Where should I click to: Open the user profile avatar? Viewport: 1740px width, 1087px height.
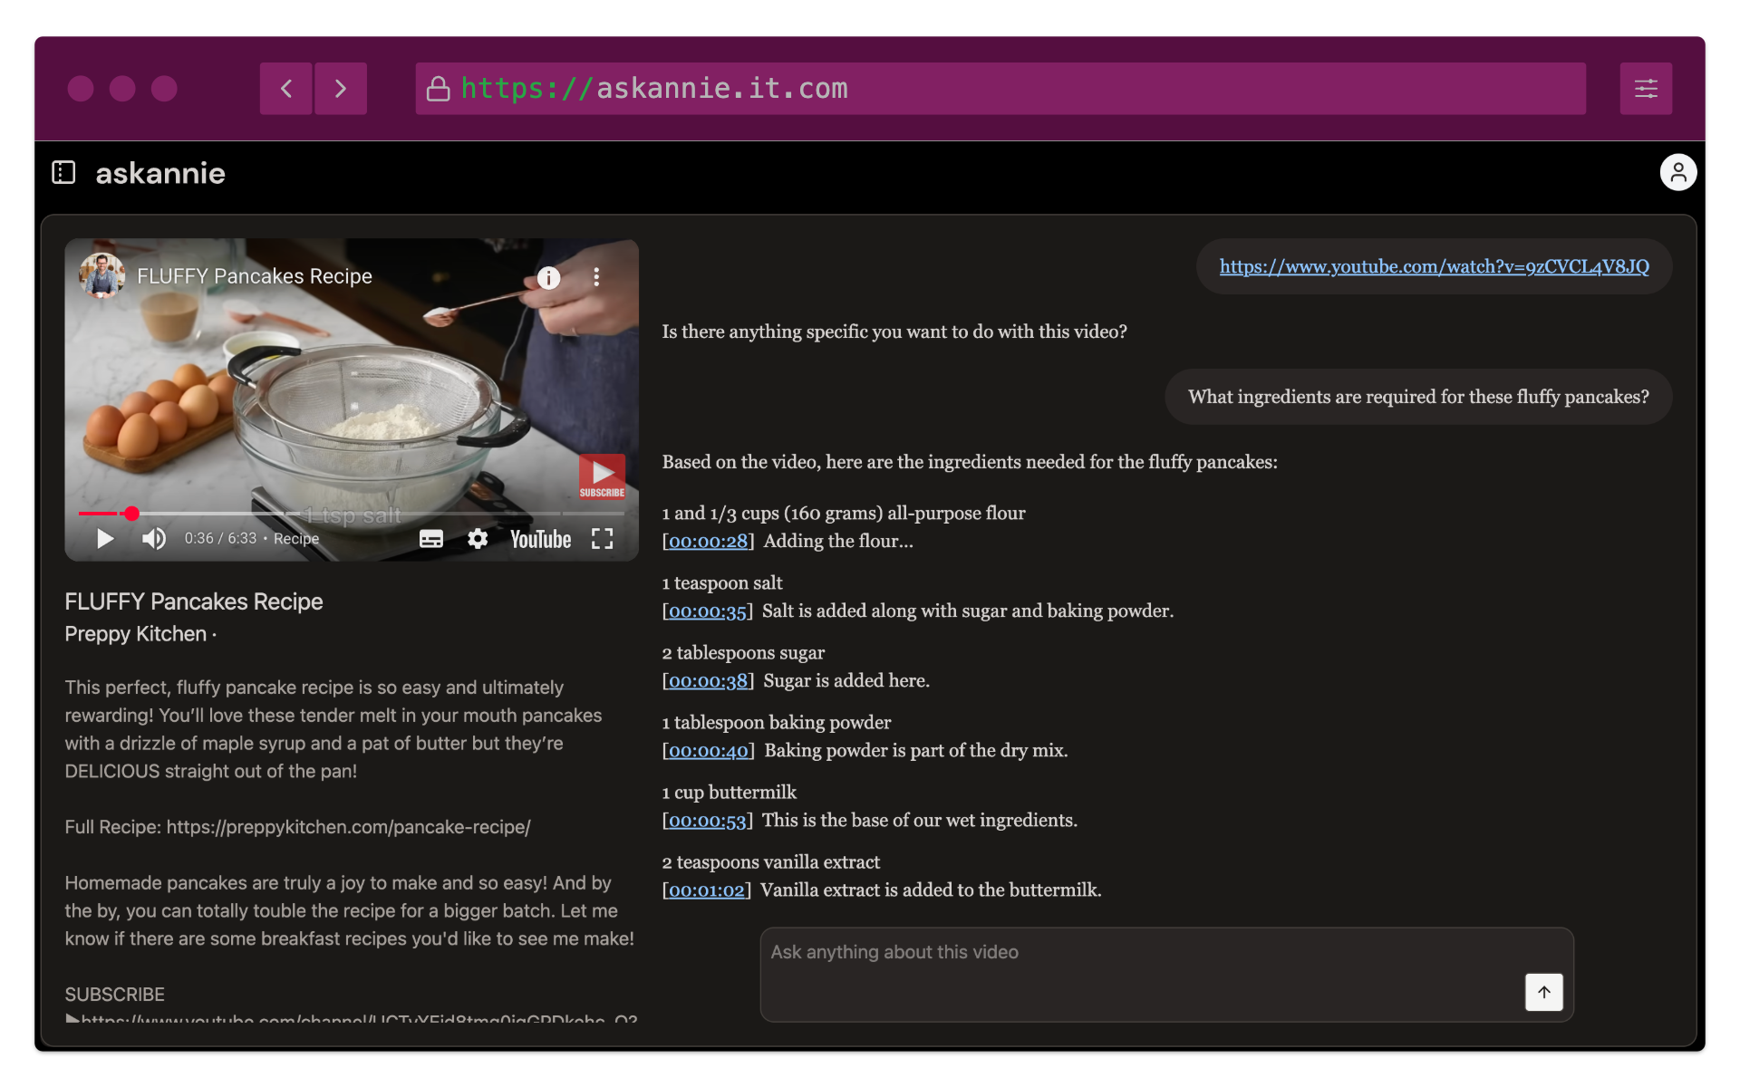pos(1677,172)
